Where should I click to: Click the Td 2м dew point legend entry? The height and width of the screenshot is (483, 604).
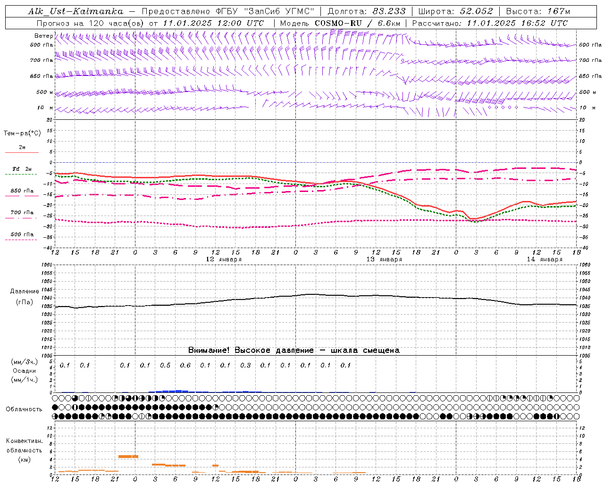pyautogui.click(x=22, y=169)
